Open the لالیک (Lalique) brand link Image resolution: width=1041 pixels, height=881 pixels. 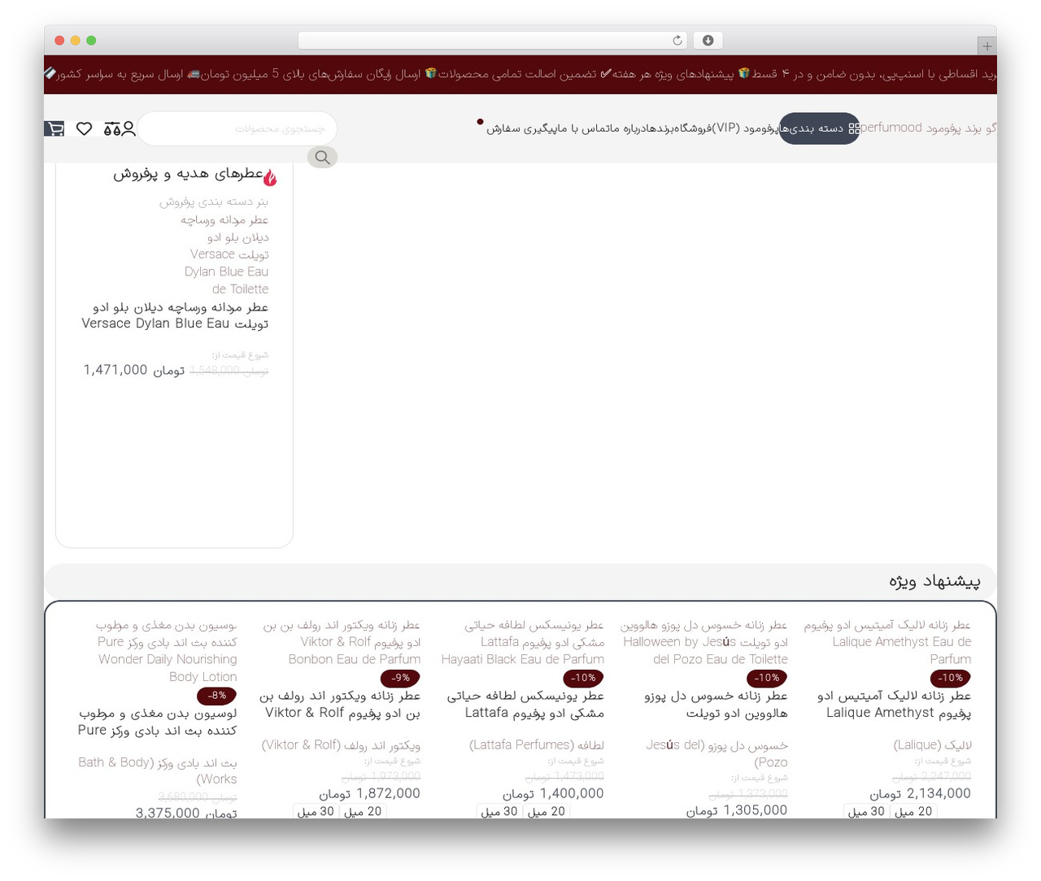point(932,745)
